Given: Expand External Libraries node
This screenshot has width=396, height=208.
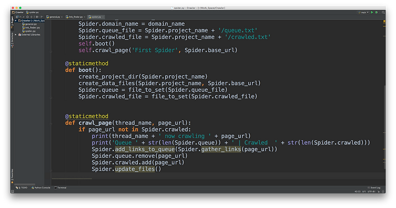Looking at the screenshot, I should tap(15, 35).
